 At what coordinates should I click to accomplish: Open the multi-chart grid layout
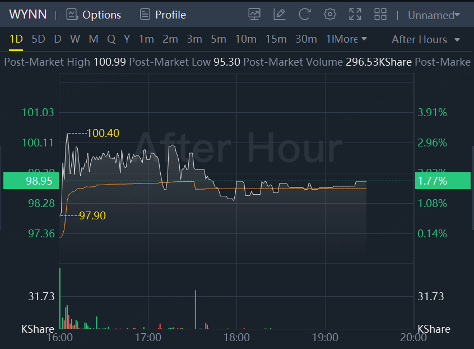click(x=380, y=14)
